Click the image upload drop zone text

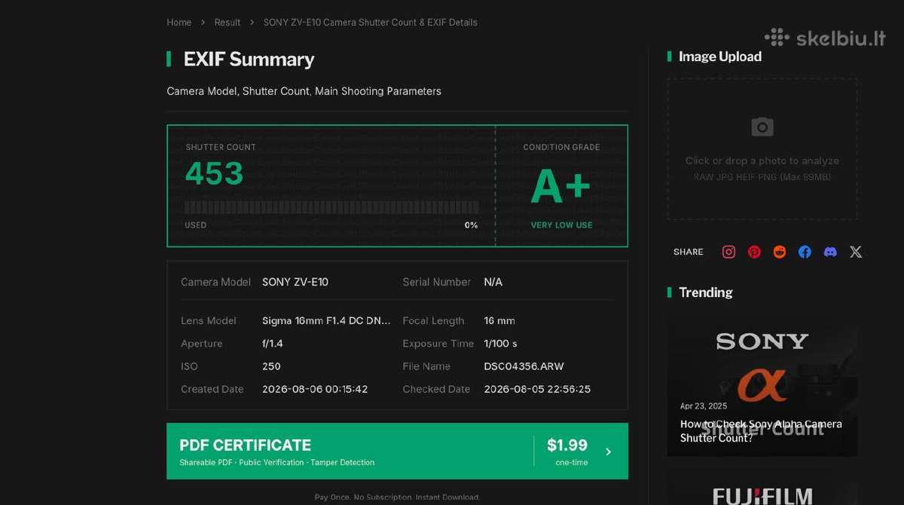pyautogui.click(x=762, y=161)
